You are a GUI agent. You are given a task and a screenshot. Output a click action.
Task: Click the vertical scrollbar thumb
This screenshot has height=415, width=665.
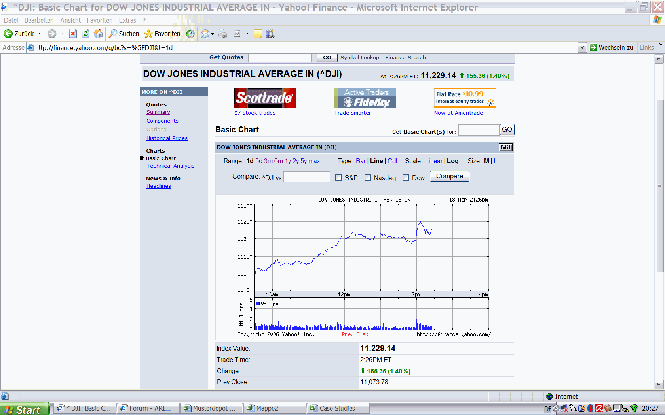point(659,186)
